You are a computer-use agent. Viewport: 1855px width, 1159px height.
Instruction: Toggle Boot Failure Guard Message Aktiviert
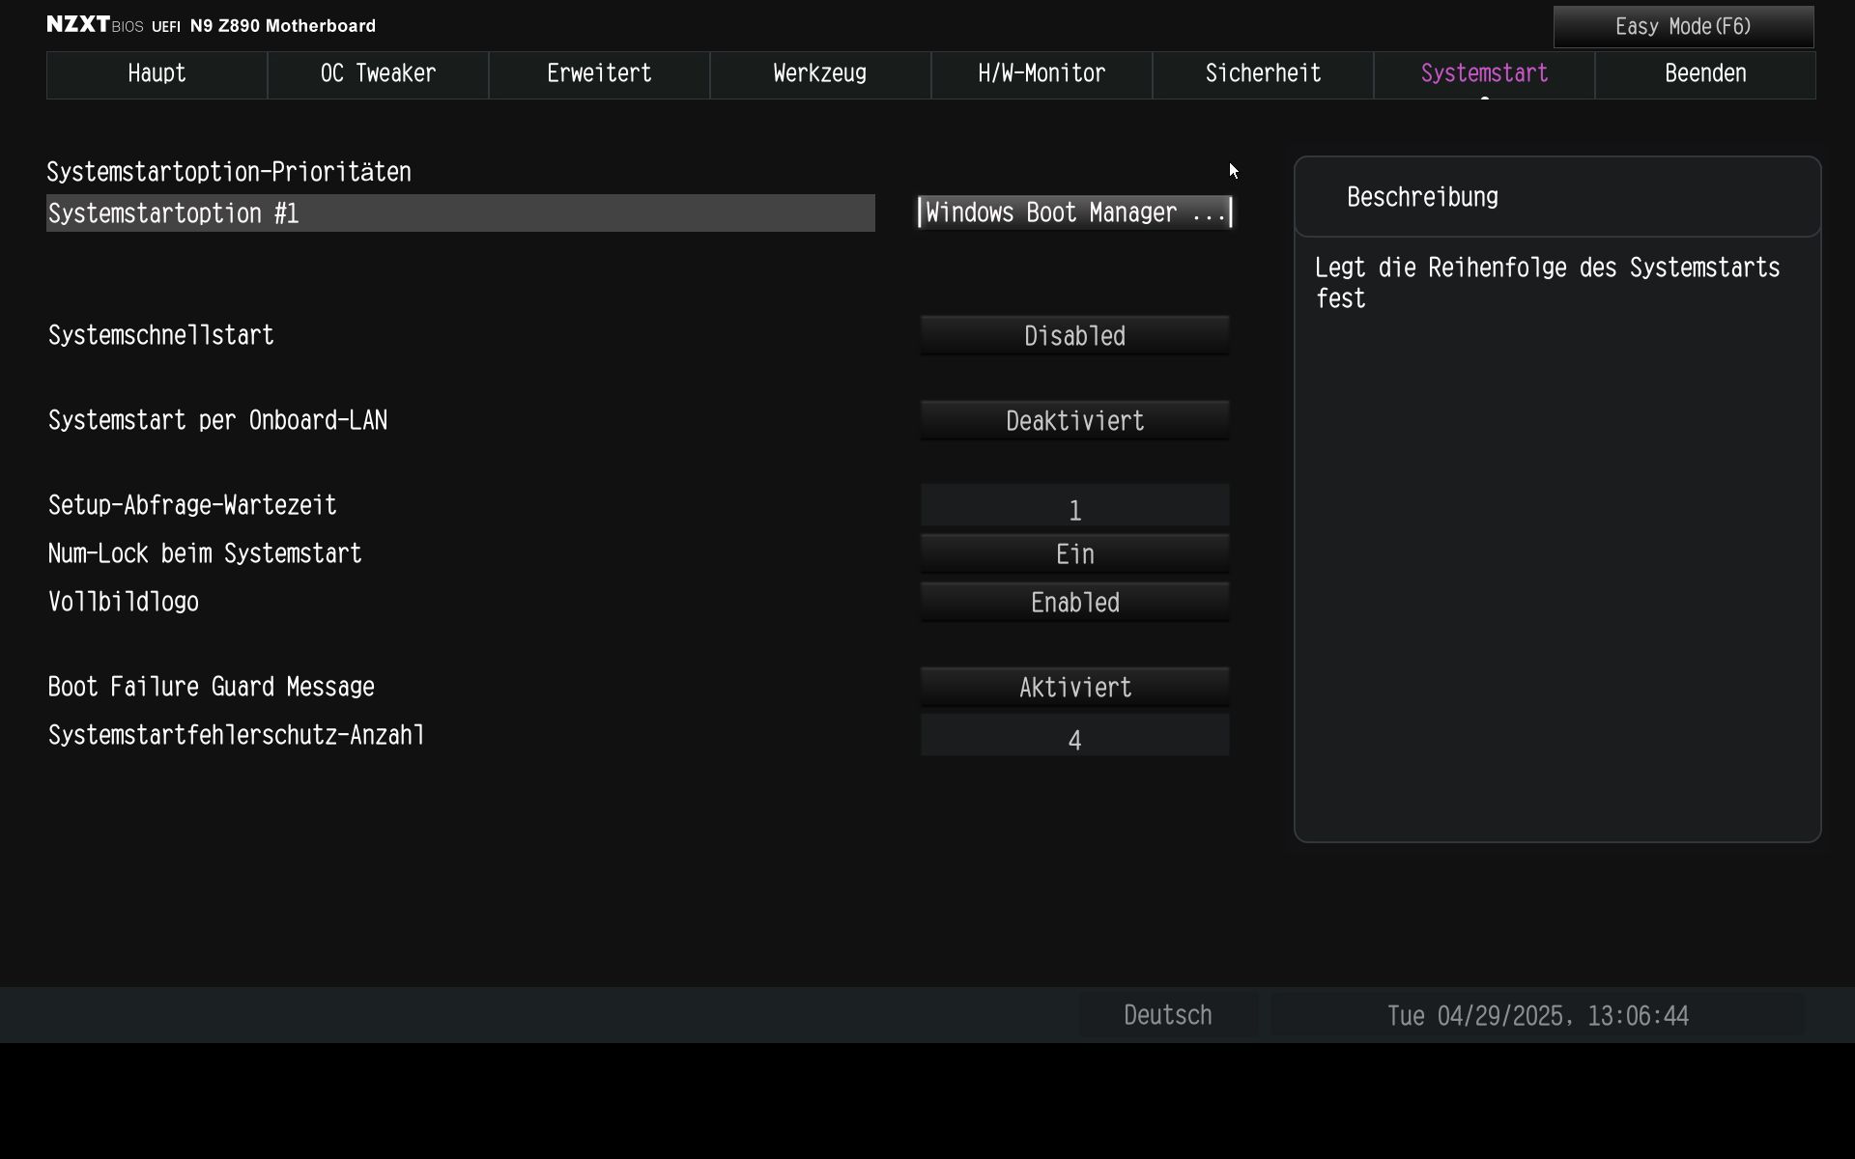[1074, 688]
